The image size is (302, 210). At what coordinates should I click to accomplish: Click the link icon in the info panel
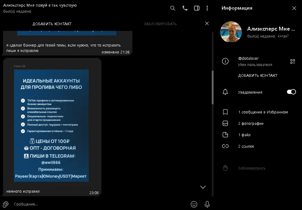pos(225,146)
